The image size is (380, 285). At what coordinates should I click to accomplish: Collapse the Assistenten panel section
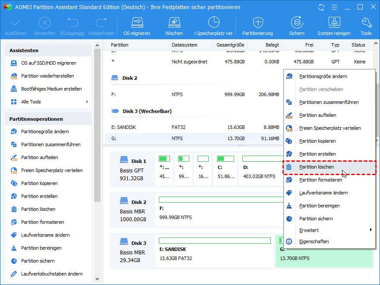48,50
